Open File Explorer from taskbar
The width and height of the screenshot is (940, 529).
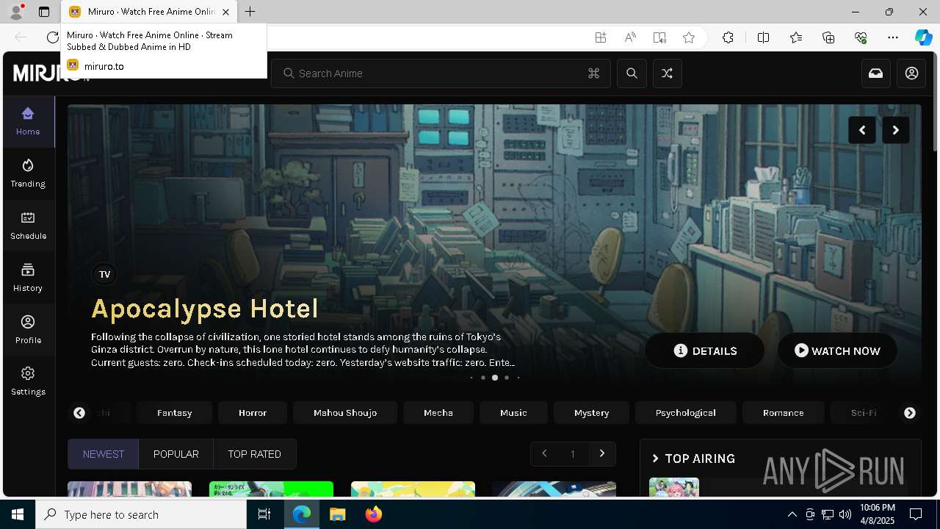pyautogui.click(x=337, y=514)
